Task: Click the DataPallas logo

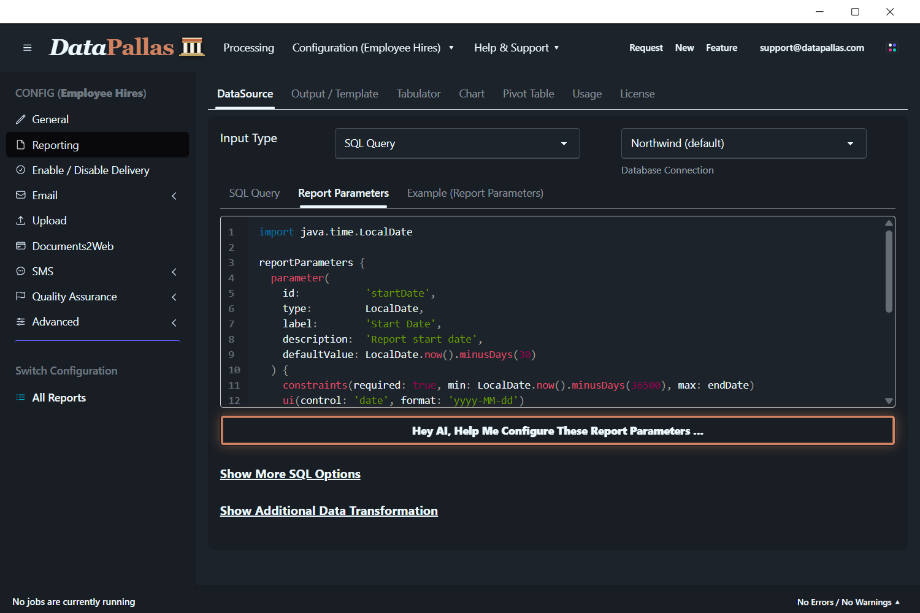Action: (126, 47)
